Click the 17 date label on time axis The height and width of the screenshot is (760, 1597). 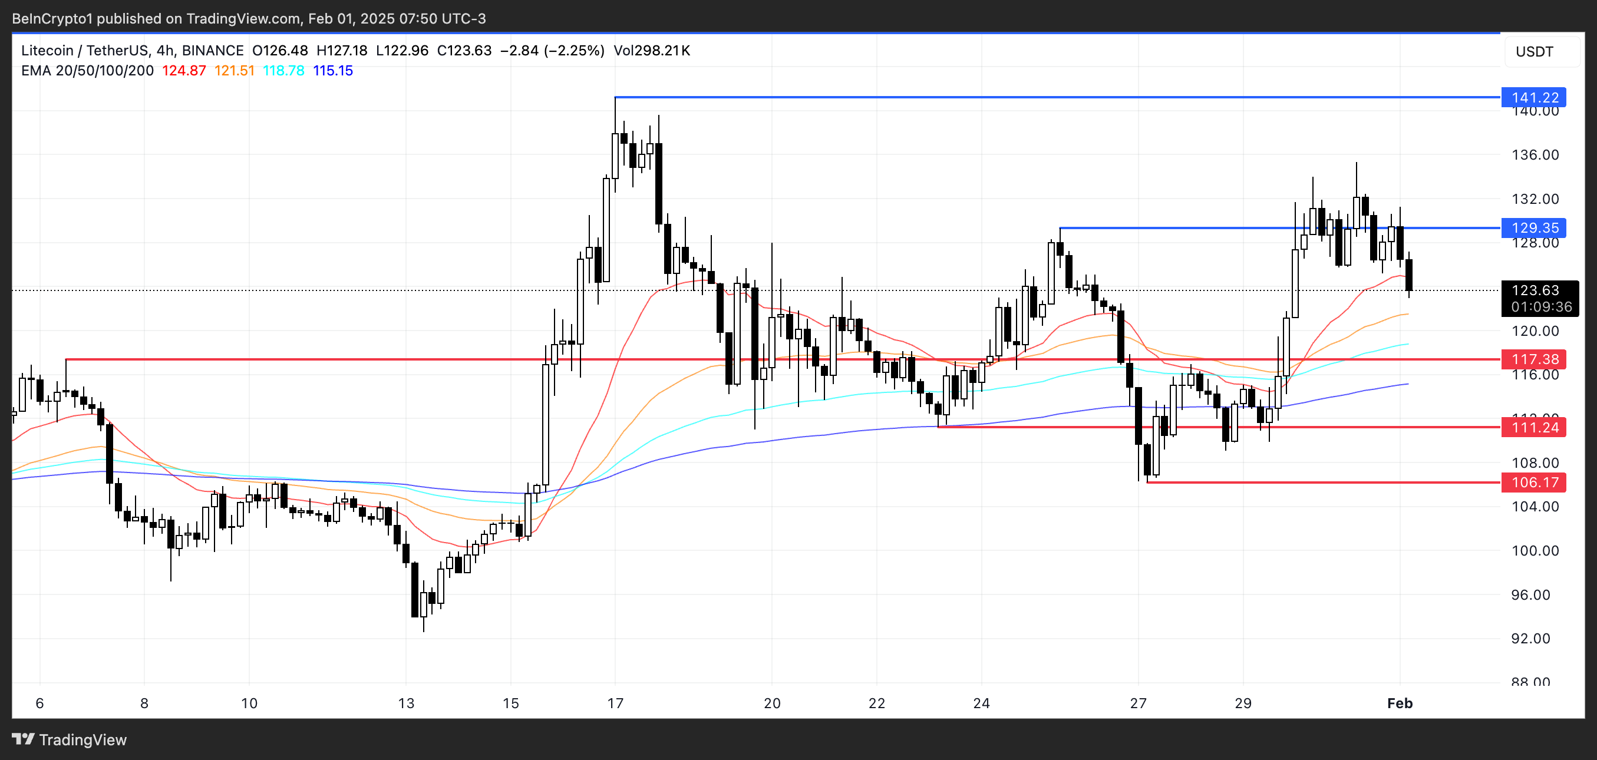[x=615, y=703]
